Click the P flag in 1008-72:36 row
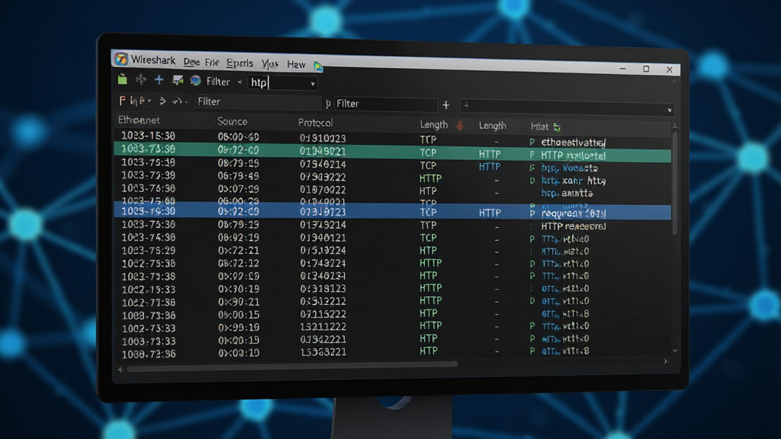Screen dimensions: 781x439 point(532,351)
